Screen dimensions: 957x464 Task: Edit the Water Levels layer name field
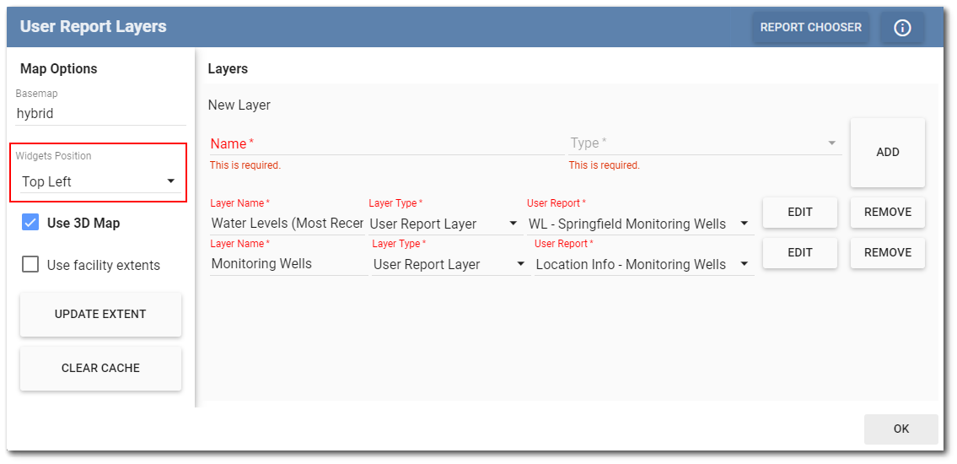[x=287, y=224]
